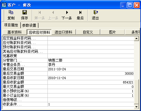Open the partially visible 条形码 tab
Viewport: 141px width, 111px height.
pyautogui.click(x=132, y=32)
